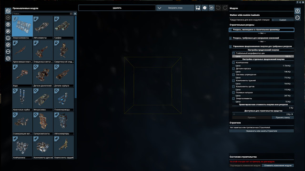Select the AM-элементы production module
305x171 pixels.
43,28
